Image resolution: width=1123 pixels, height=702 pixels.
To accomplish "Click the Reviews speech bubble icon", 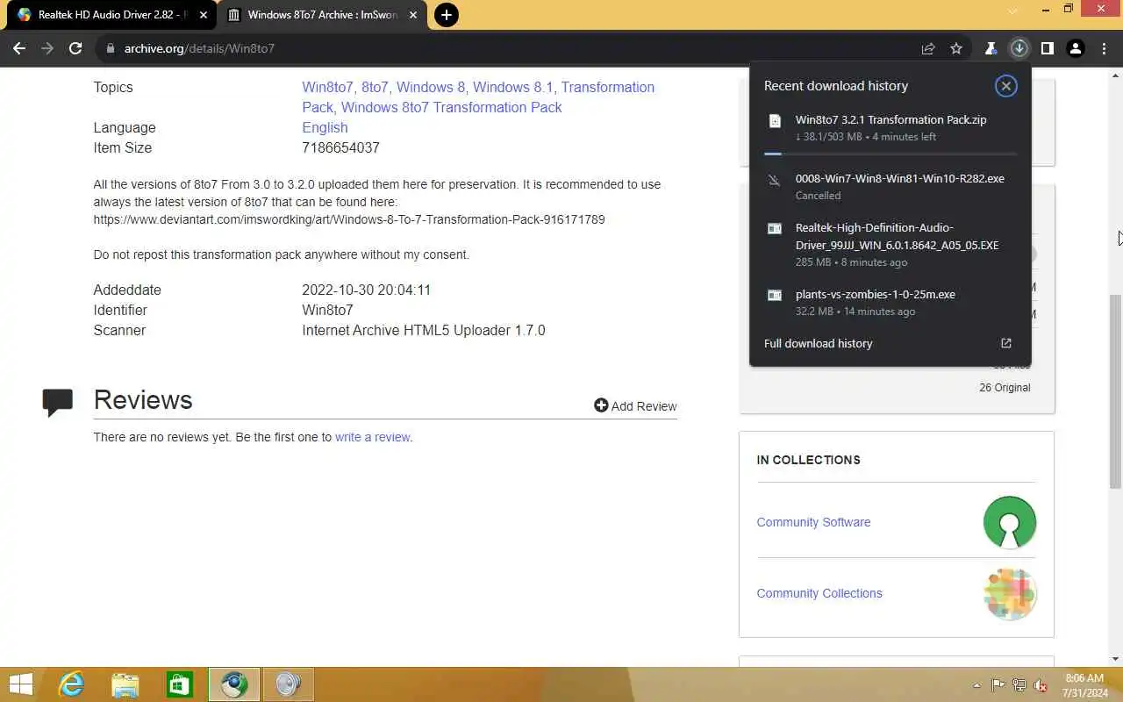I will coord(58,402).
